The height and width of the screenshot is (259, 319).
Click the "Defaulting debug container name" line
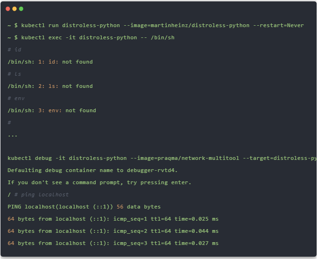(92, 170)
